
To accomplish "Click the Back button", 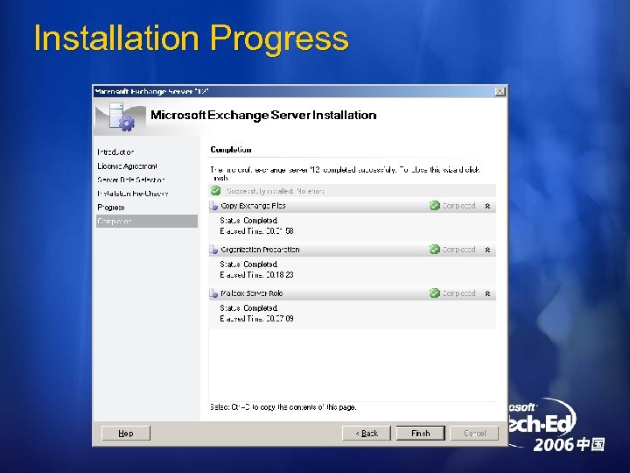I will click(366, 434).
